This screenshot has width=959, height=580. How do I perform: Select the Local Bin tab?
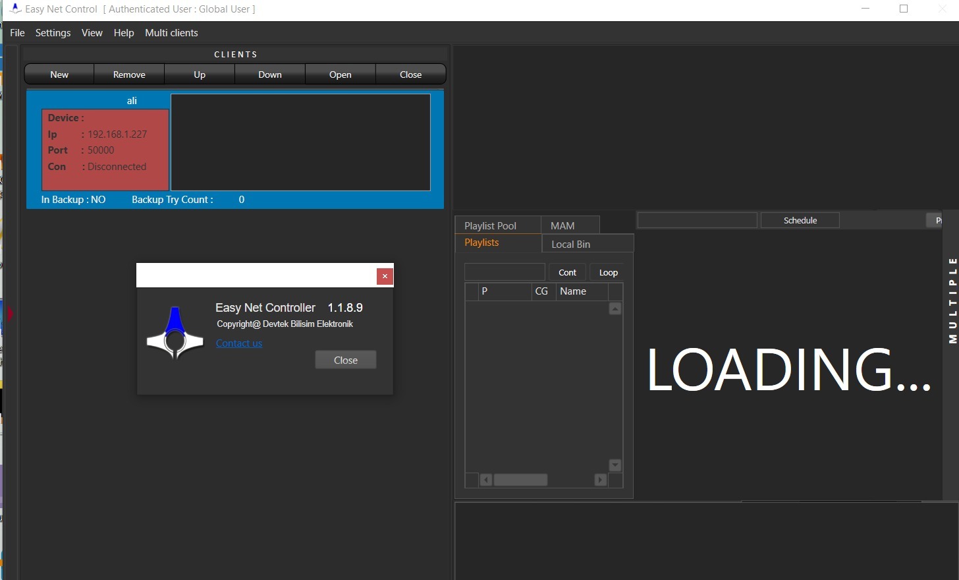click(570, 244)
